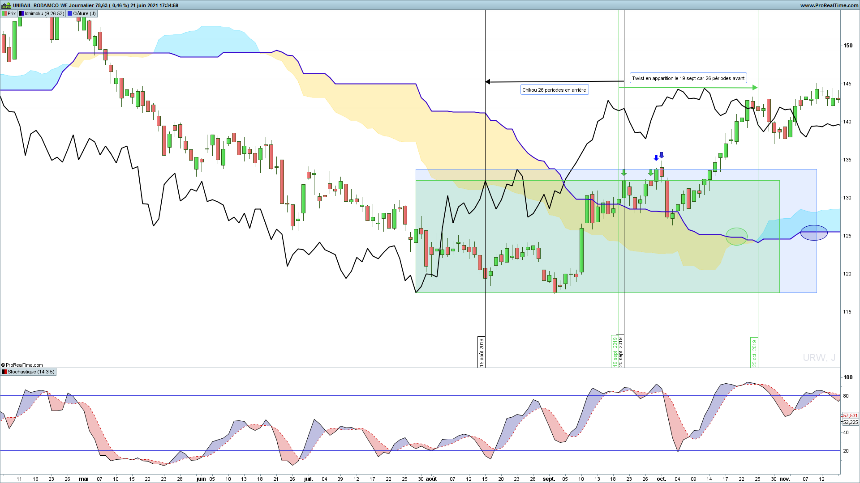Click the 135 price level on the axis

[x=847, y=160]
